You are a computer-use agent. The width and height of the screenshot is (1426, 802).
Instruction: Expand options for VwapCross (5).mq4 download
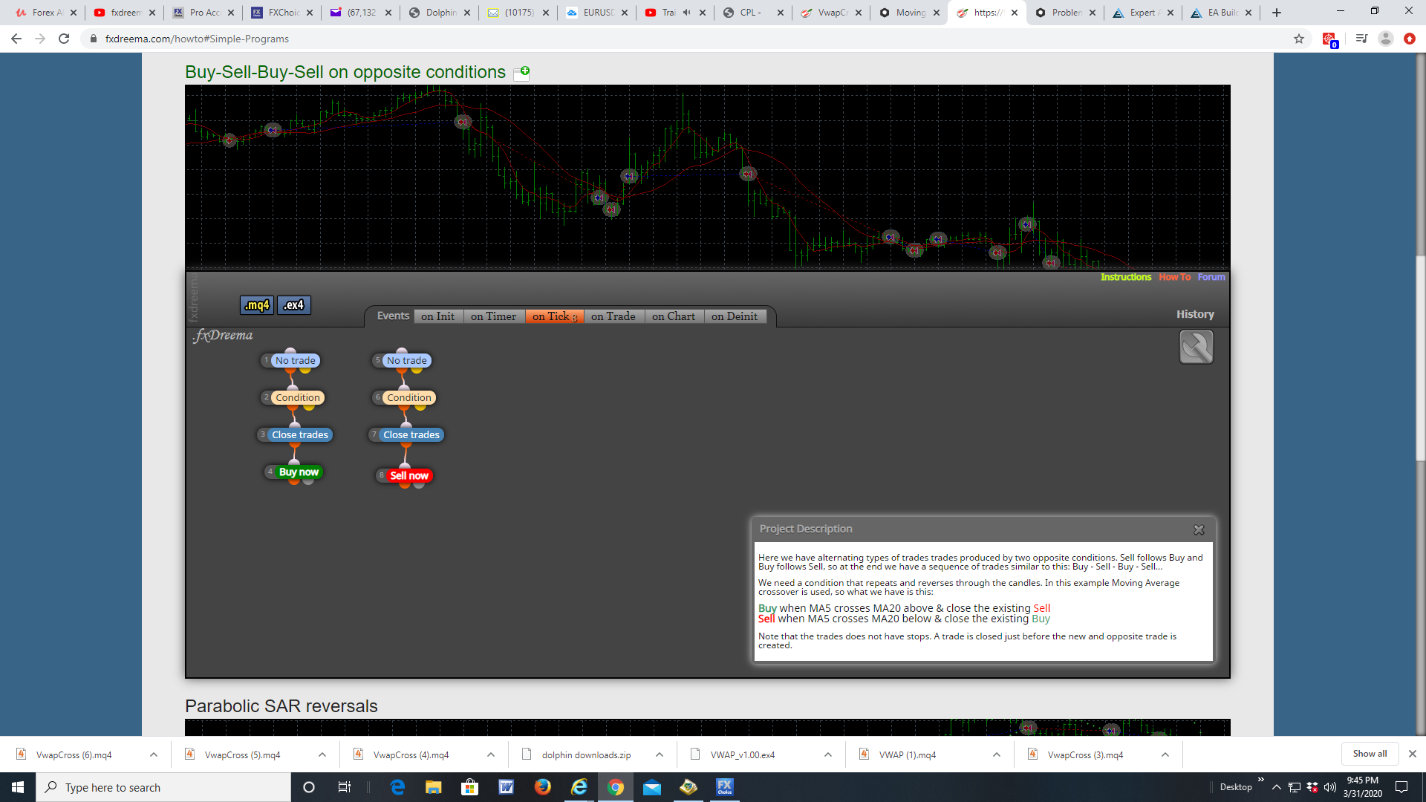tap(322, 755)
